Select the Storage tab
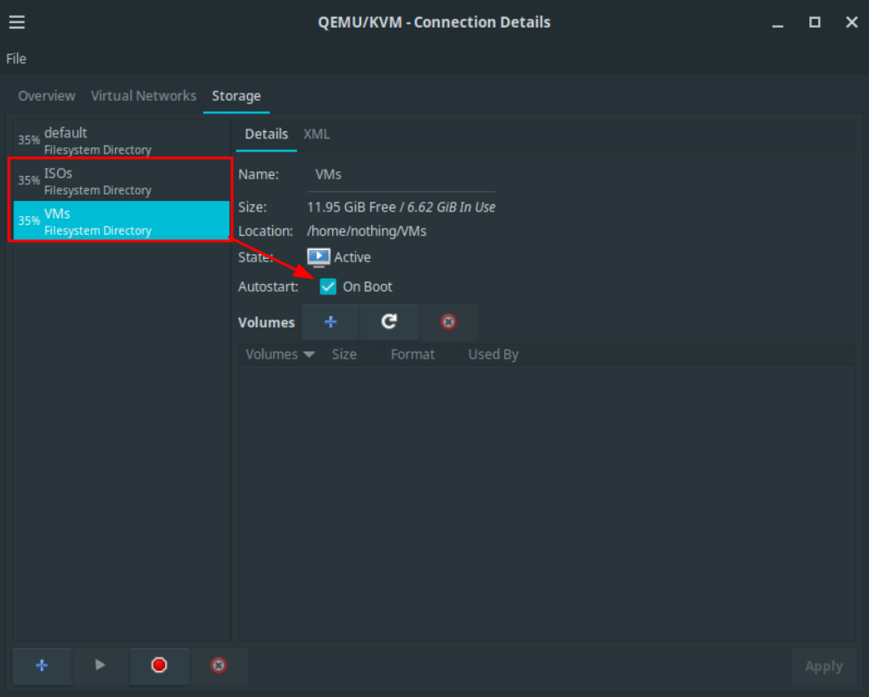The width and height of the screenshot is (869, 697). 236,95
